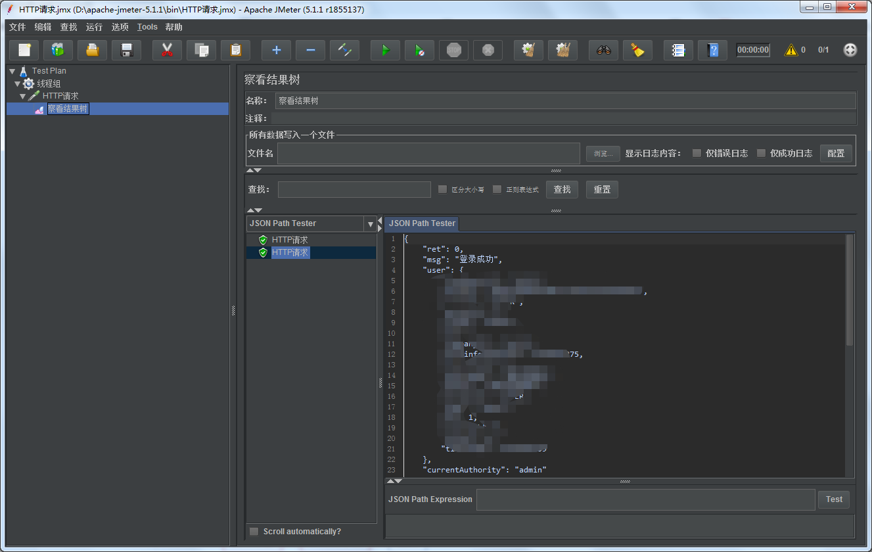Click the 配置 button
The width and height of the screenshot is (872, 552).
pyautogui.click(x=836, y=153)
